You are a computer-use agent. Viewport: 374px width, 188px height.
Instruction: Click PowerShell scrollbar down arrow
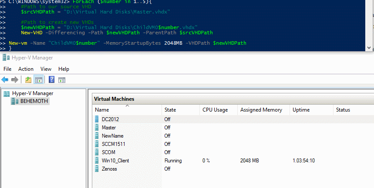click(x=370, y=48)
